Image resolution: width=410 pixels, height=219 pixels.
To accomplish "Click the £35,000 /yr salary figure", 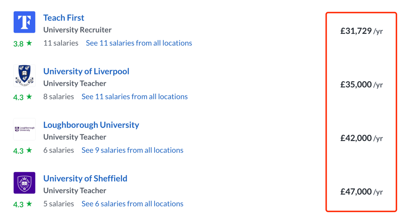I will 362,85.
